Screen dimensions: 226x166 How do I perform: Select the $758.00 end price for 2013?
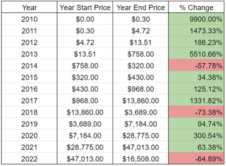(141, 54)
